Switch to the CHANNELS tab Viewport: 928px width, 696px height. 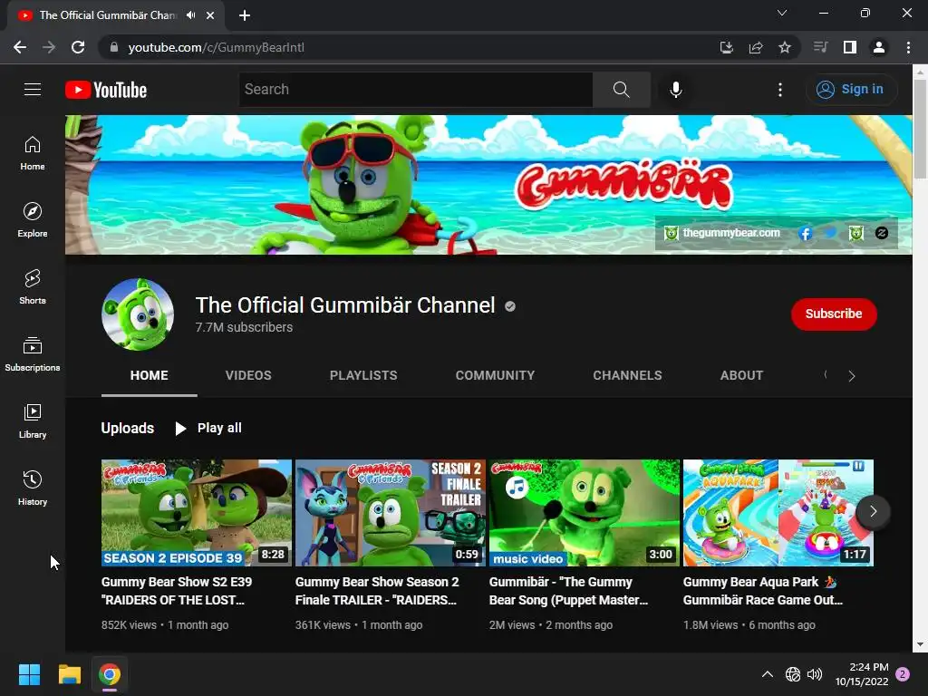pos(627,375)
